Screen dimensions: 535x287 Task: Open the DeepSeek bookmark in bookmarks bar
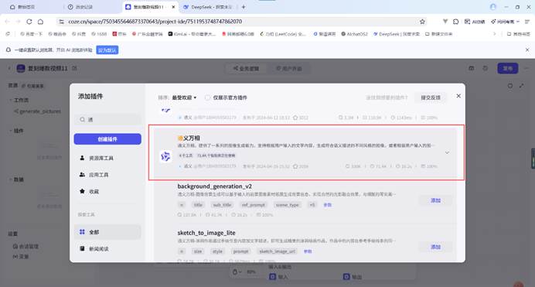(396, 34)
